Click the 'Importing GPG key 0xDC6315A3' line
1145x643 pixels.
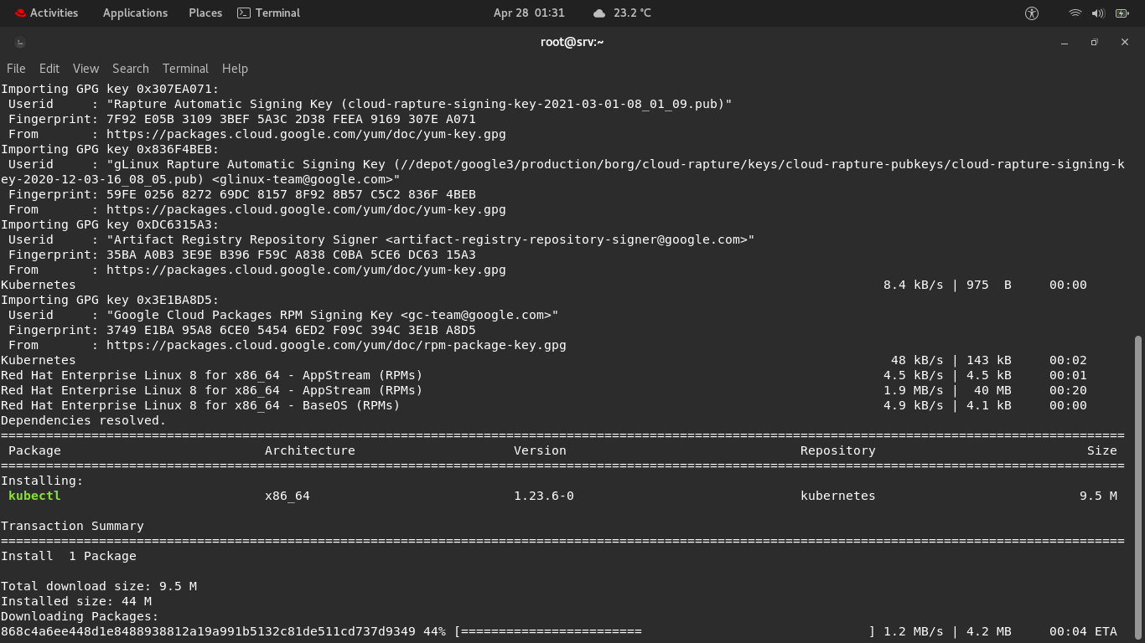[x=110, y=224]
